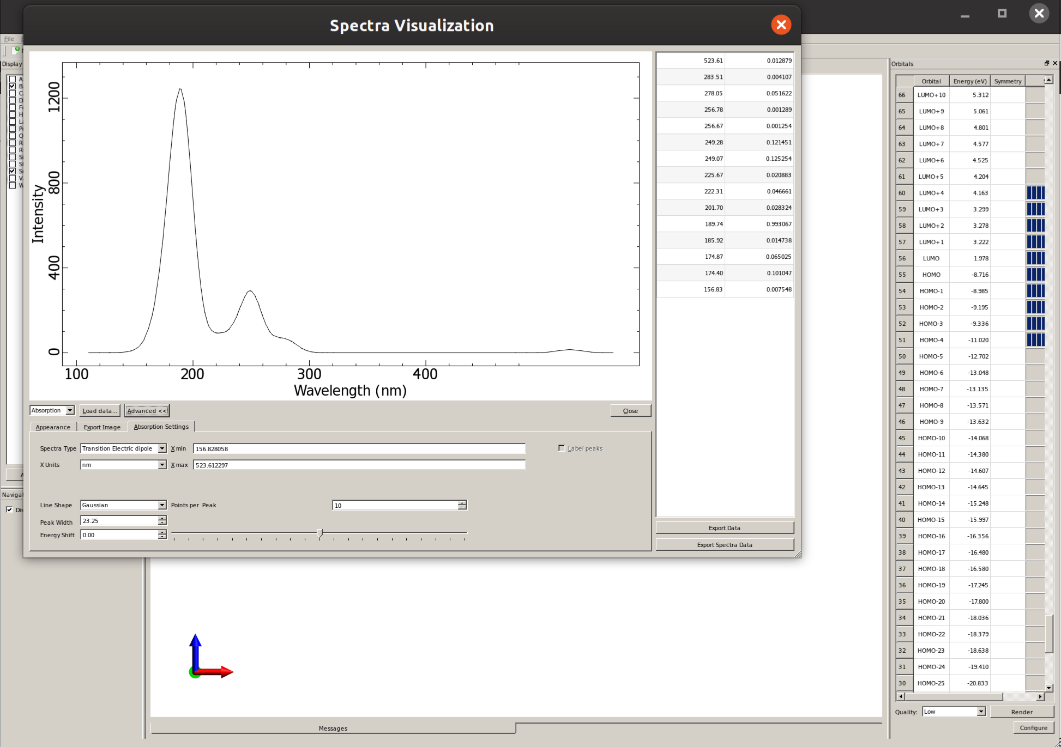This screenshot has width=1061, height=747.
Task: Click the orbitals table scroll-right arrow
Action: 1040,696
